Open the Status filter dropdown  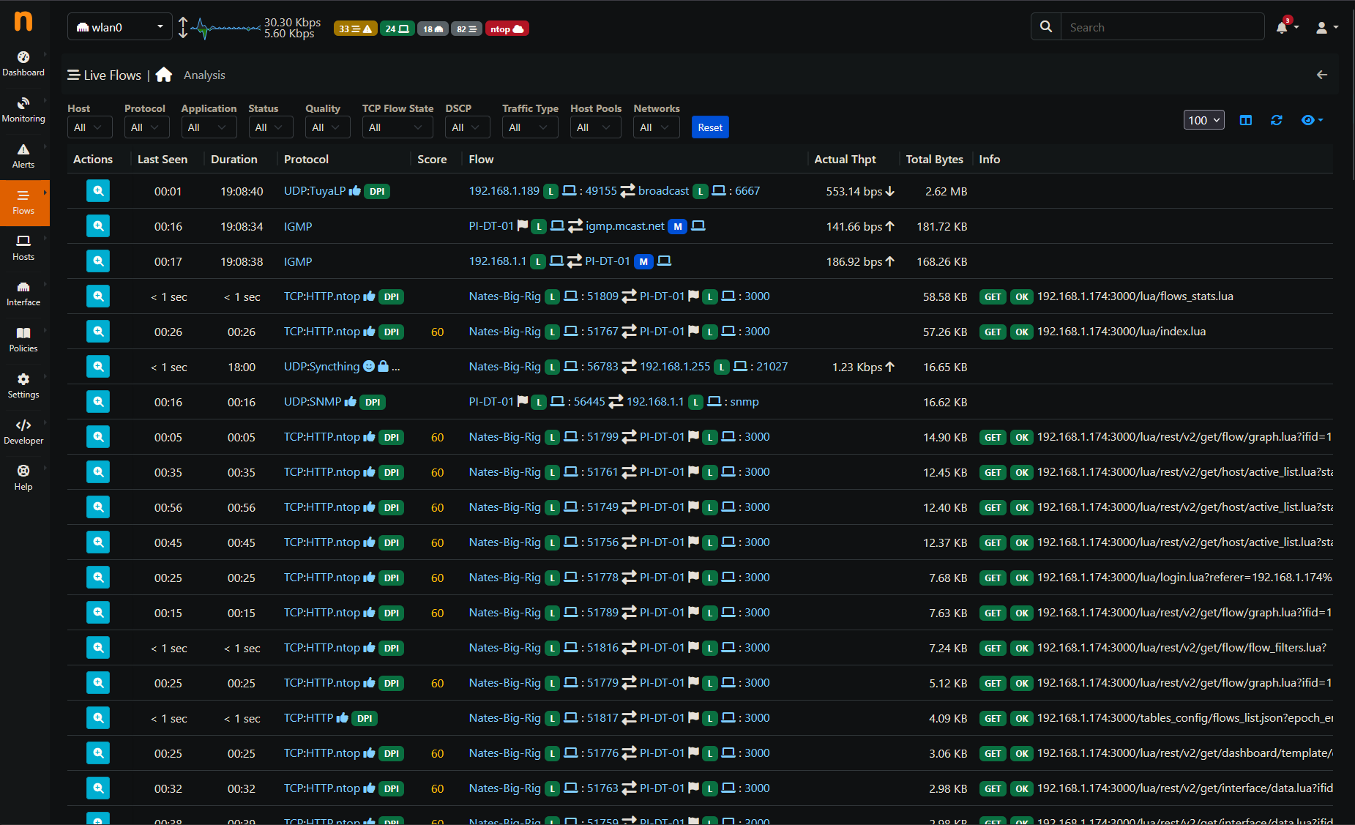[x=270, y=127]
